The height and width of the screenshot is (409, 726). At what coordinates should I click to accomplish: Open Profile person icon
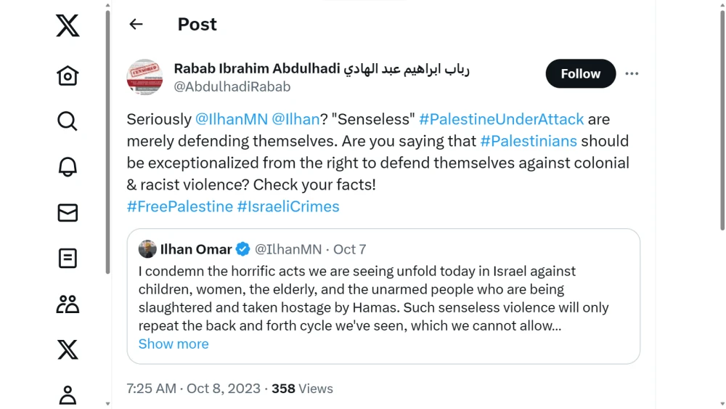click(x=68, y=394)
